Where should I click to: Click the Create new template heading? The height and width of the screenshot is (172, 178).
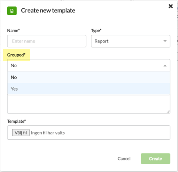[x=48, y=11]
